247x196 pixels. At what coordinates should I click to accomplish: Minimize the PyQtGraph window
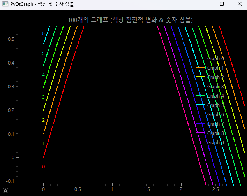(x=204, y=4)
